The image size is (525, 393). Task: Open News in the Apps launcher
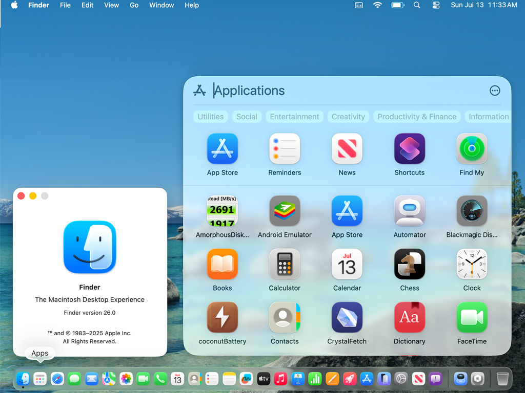[x=347, y=149]
